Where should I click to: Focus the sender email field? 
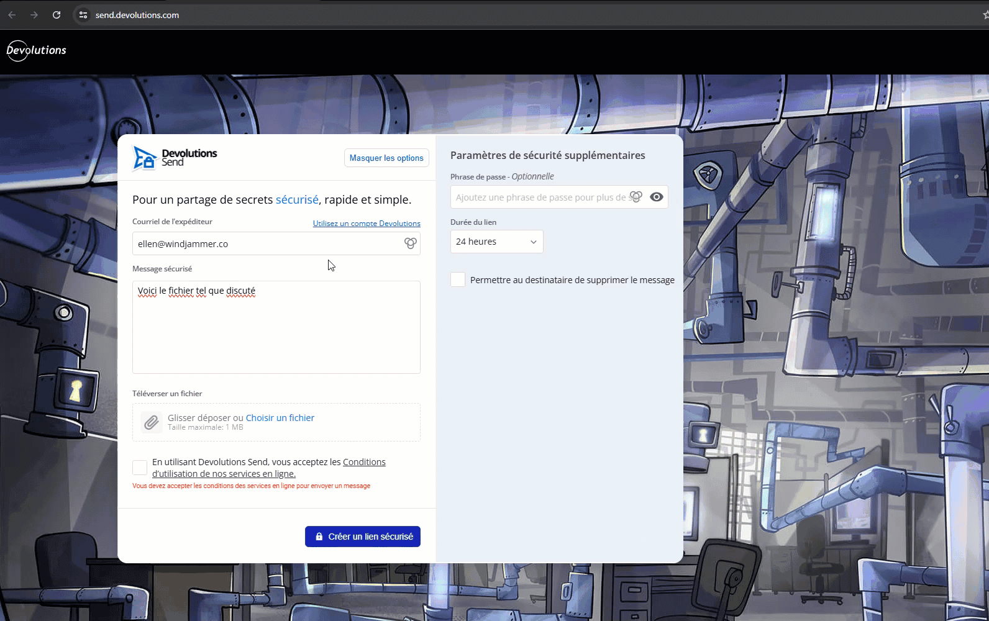point(276,243)
